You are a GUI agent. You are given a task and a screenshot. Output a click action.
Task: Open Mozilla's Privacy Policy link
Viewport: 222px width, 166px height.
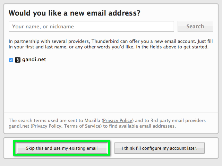click(118, 121)
